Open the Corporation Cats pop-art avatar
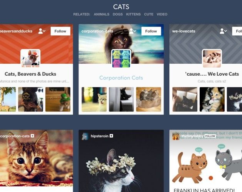The image size is (242, 192). (x=121, y=58)
